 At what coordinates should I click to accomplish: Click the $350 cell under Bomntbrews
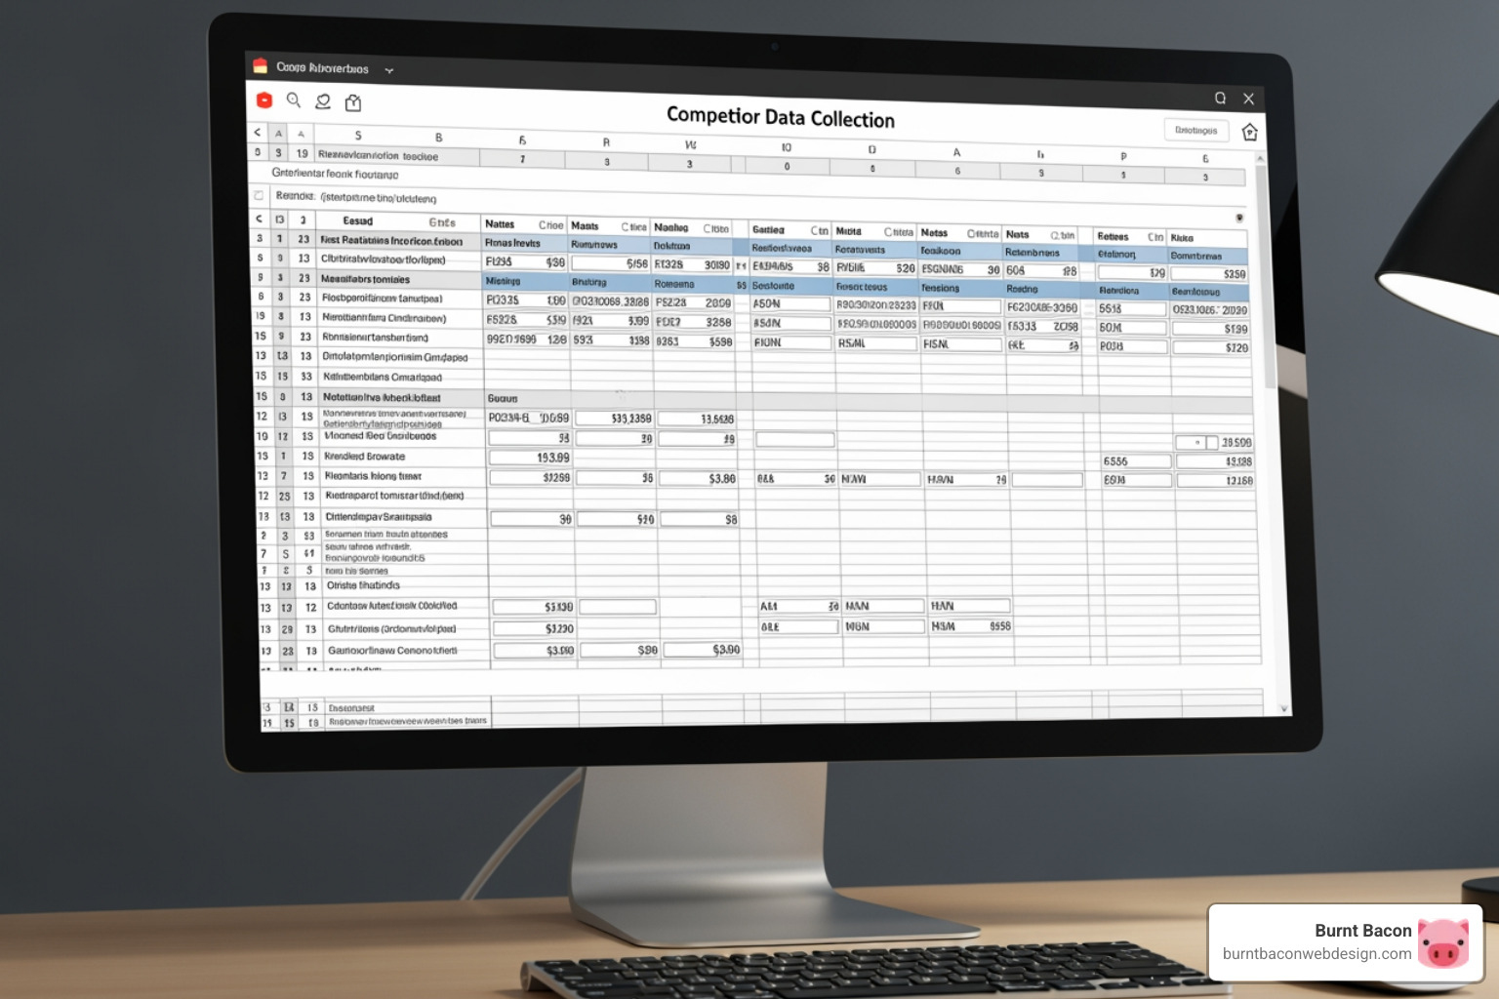(x=1209, y=274)
